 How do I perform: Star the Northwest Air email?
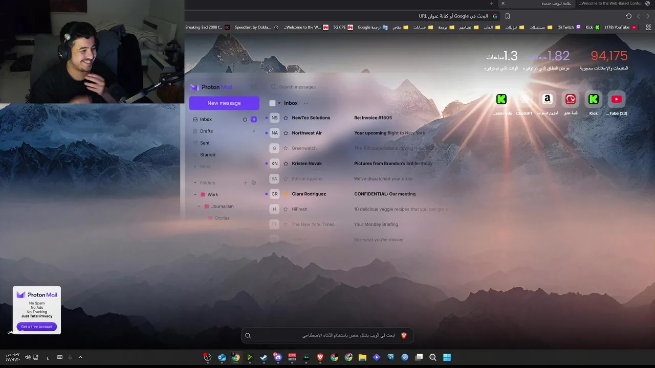point(286,133)
